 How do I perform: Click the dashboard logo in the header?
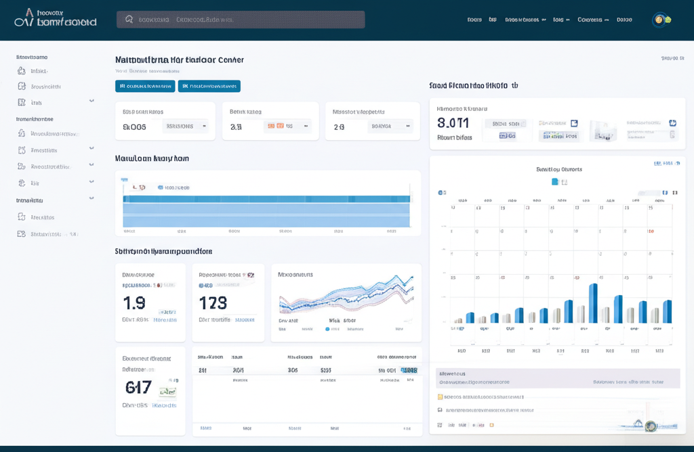coord(55,18)
